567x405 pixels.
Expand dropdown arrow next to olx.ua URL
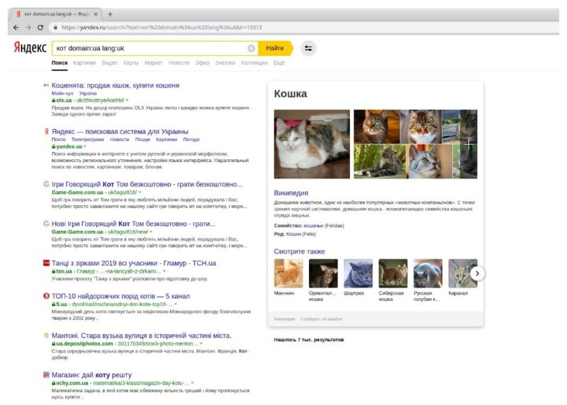[127, 100]
